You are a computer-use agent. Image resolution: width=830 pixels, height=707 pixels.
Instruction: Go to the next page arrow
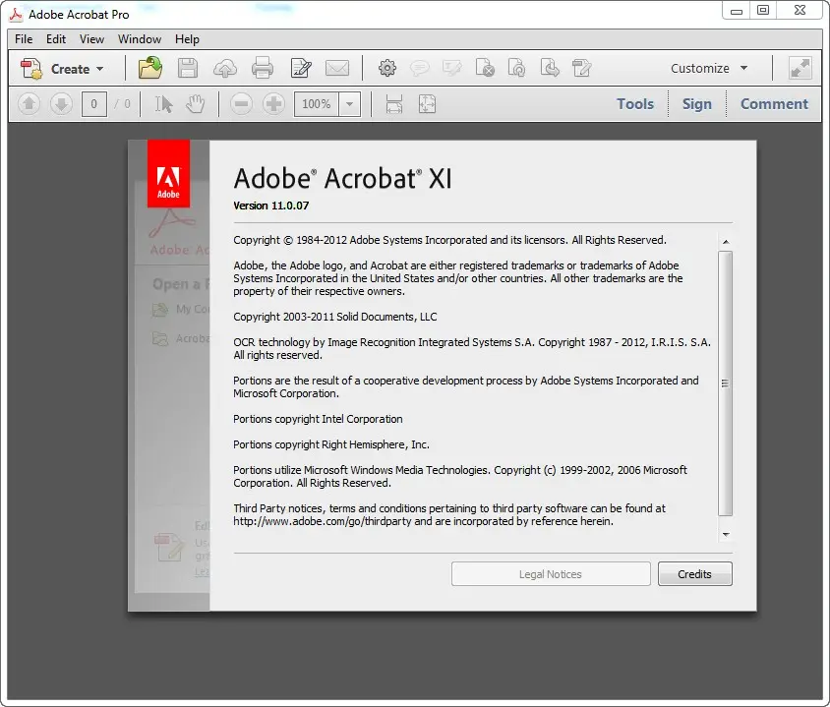[61, 103]
